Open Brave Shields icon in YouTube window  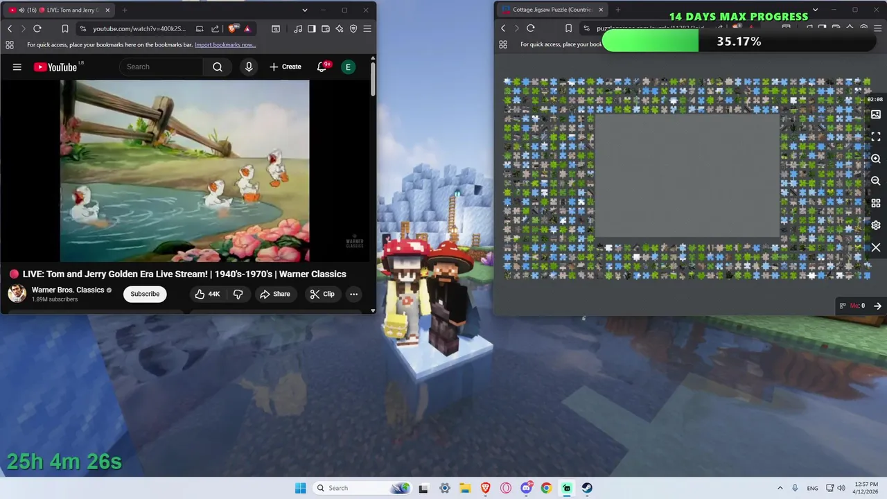click(x=234, y=28)
